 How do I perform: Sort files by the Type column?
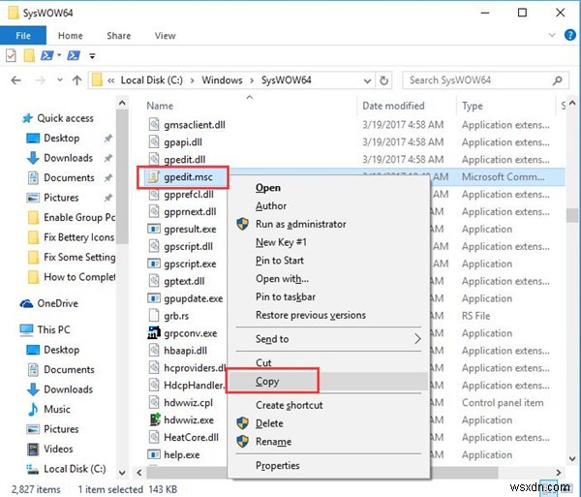coord(473,107)
